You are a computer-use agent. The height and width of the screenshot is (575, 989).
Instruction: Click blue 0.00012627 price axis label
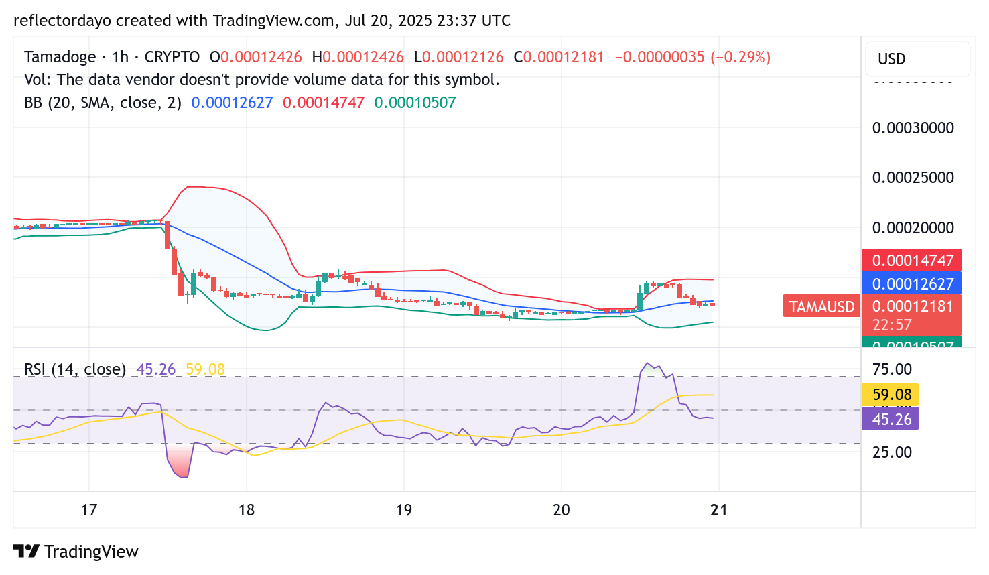tap(912, 283)
